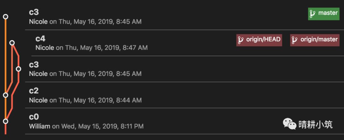Click branch icon inside origin/HEAD tag
Viewport: 344px width, 140px height.
point(241,40)
